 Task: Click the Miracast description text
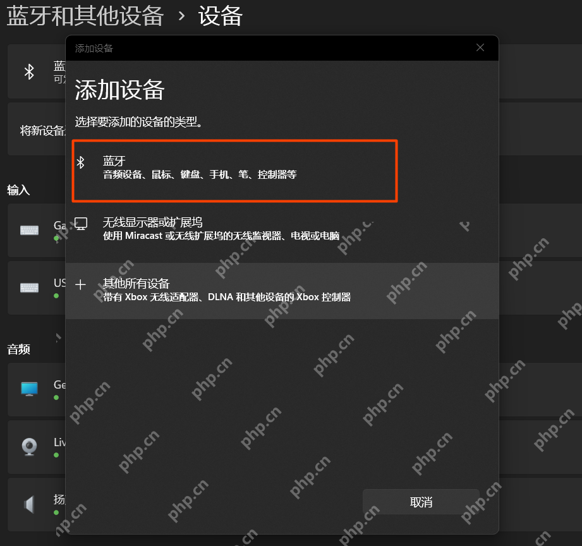(221, 236)
